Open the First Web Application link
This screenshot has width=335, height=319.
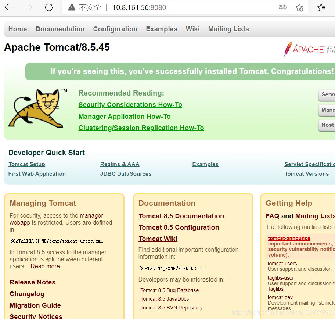pyautogui.click(x=37, y=174)
